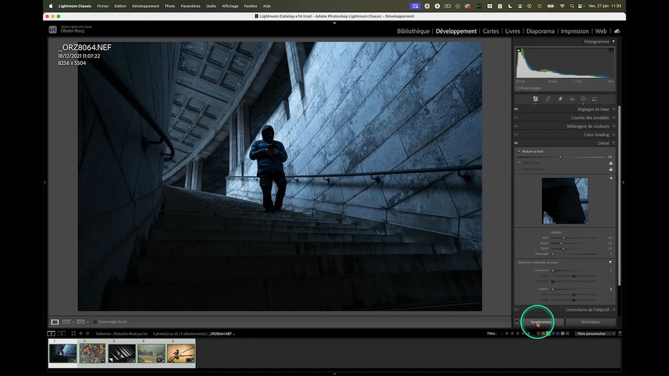Click warning icon beside Super résolution
Viewport: 669px width, 376px height.
tap(610, 169)
